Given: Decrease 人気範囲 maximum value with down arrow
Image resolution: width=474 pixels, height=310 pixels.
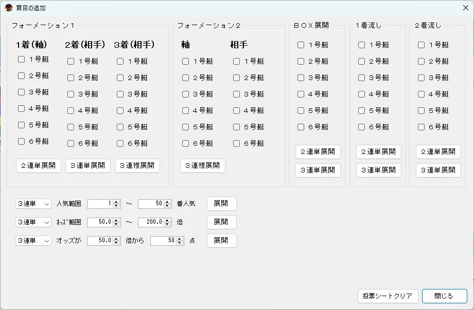Looking at the screenshot, I should tap(167, 206).
